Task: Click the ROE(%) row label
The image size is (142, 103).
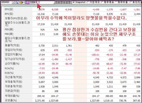Action: pyautogui.click(x=9, y=73)
